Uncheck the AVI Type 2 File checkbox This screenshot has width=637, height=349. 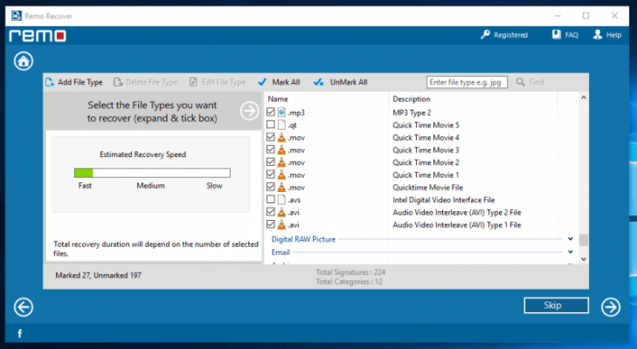[271, 212]
